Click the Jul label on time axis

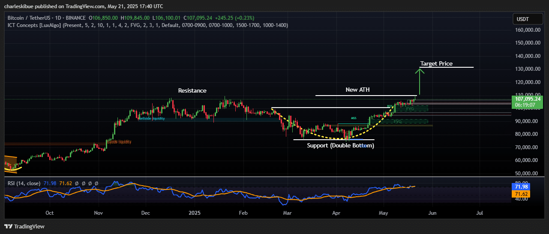coord(480,213)
